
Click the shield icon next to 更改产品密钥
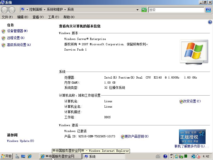click(122, 137)
